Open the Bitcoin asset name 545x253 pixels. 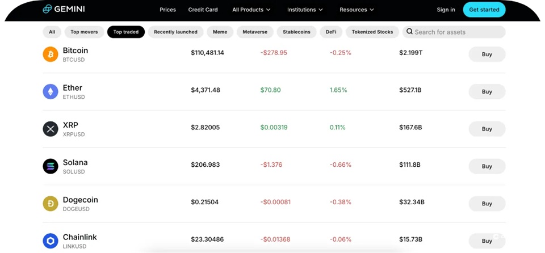[76, 50]
